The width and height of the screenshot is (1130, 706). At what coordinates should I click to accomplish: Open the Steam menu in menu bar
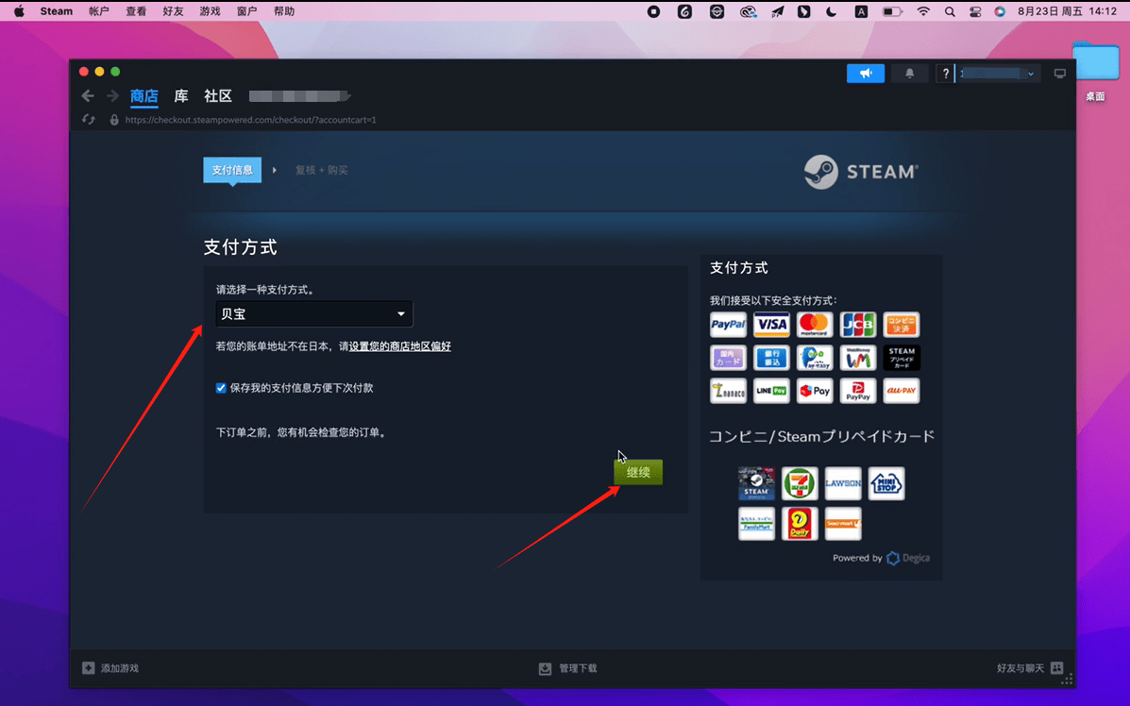point(57,11)
